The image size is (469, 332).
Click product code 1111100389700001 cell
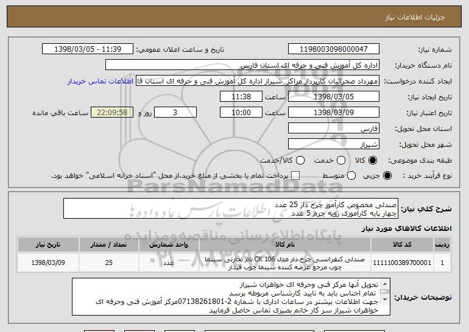(402, 263)
